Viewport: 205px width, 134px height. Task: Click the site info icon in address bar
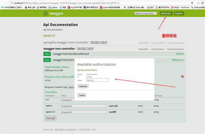tap(12, 3)
